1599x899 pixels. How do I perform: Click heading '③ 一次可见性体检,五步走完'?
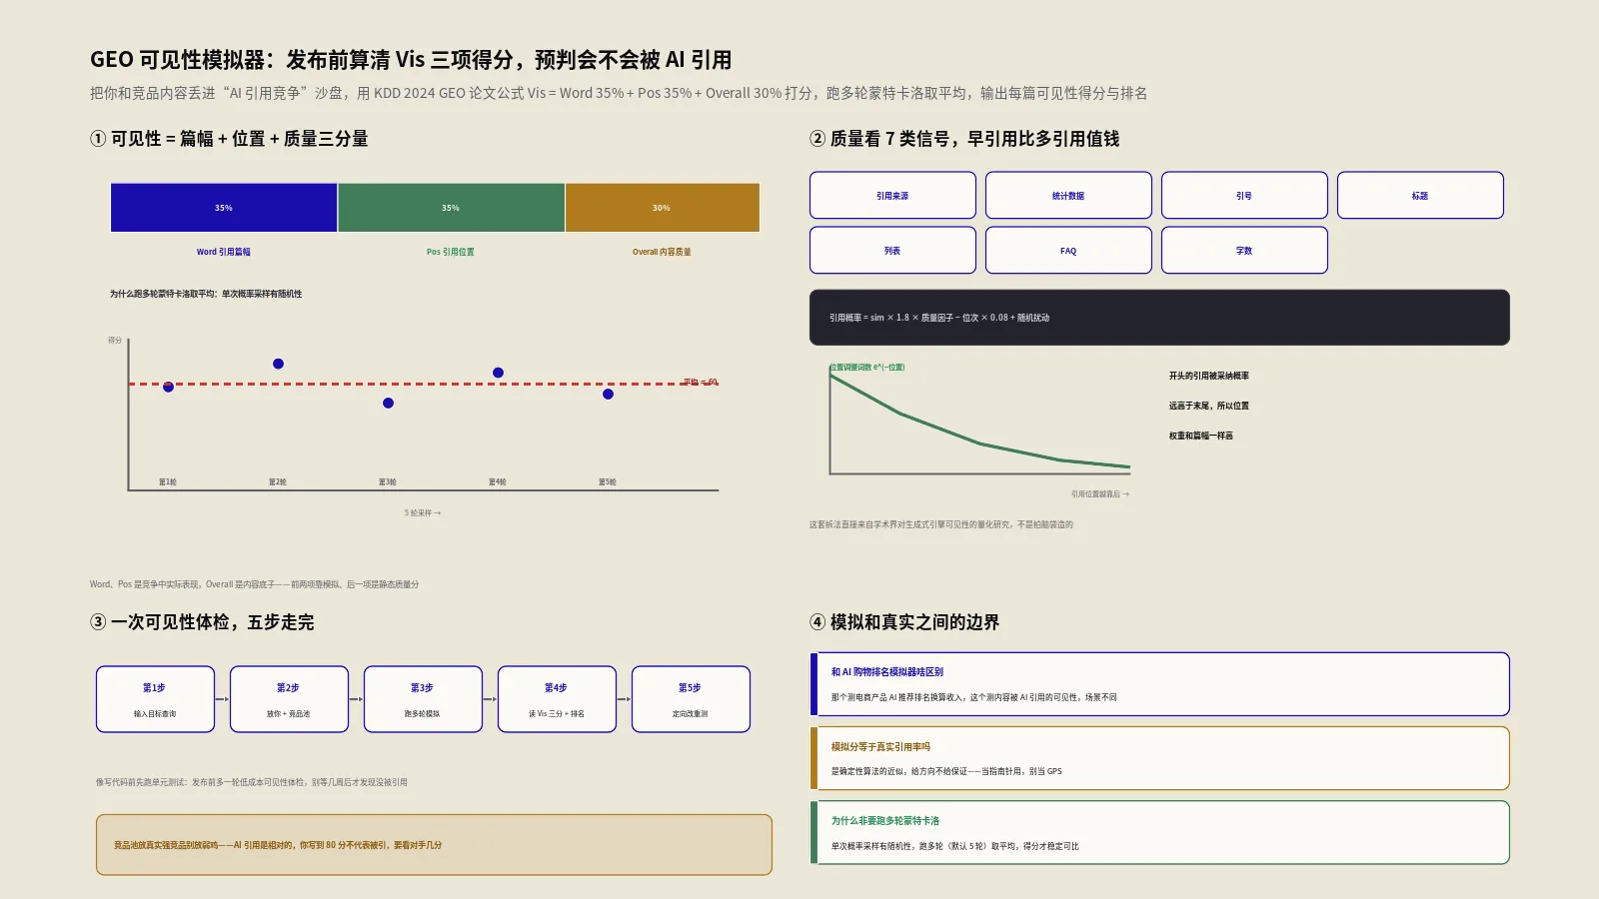[x=202, y=622]
